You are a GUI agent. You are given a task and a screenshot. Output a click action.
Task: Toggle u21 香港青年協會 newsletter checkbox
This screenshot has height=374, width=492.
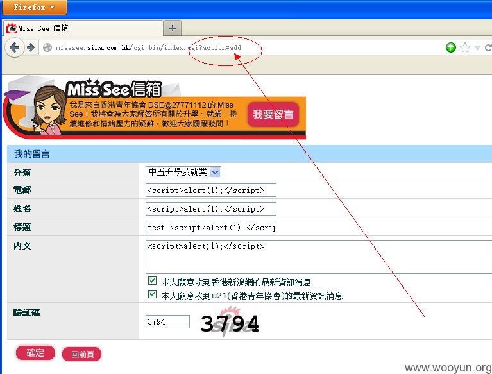pos(152,294)
